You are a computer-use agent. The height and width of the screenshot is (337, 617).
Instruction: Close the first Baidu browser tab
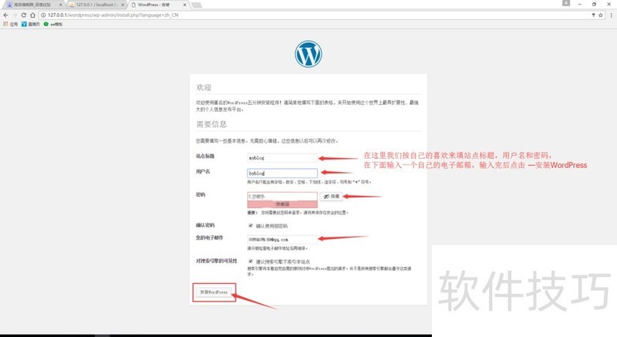point(61,5)
